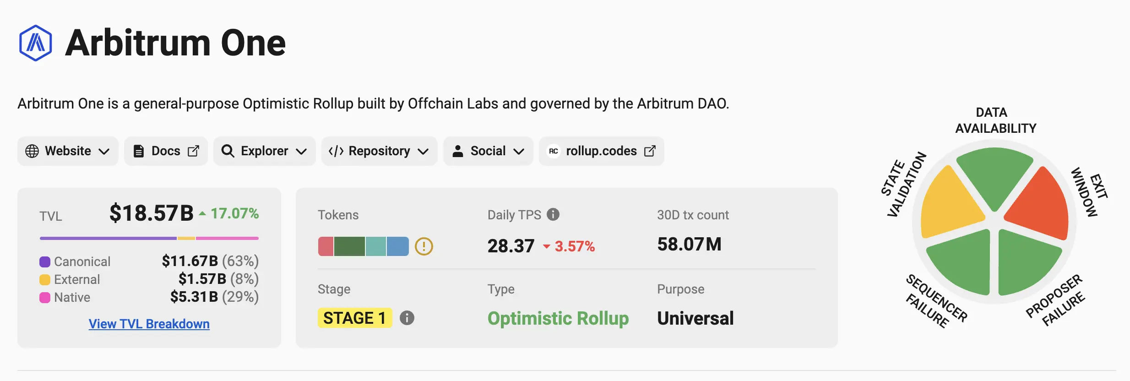Expand the Website dropdown chevron
The height and width of the screenshot is (381, 1130).
click(104, 152)
